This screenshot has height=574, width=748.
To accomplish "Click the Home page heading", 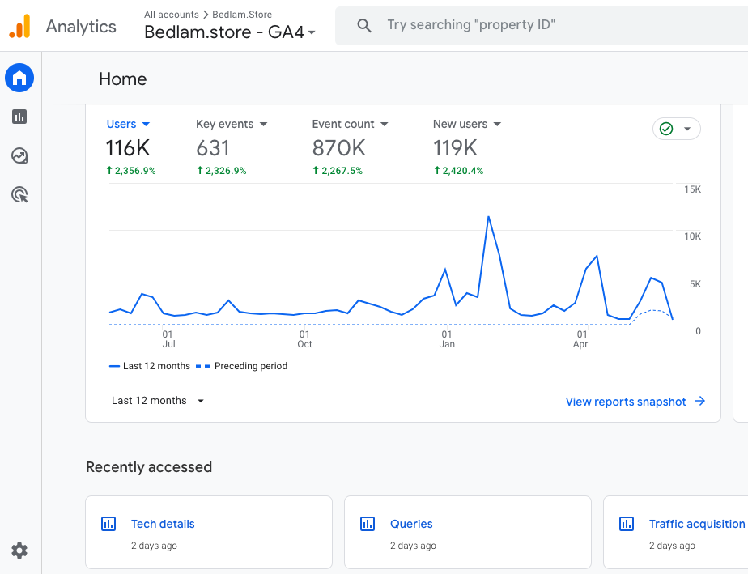I will coord(122,79).
